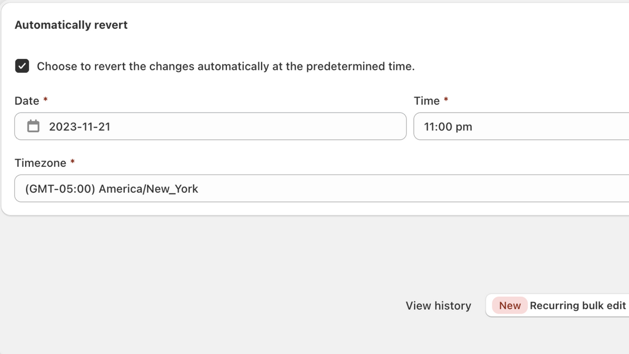Image resolution: width=629 pixels, height=354 pixels.
Task: Select the Automatically revert section header
Action: tap(71, 25)
